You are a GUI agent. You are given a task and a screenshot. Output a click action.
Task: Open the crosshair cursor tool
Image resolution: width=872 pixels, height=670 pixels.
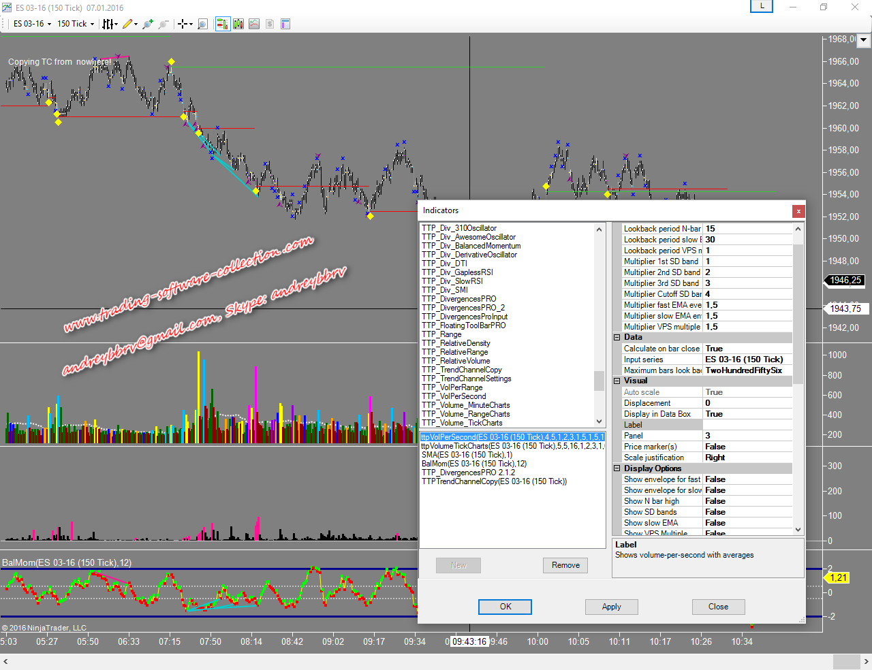183,24
